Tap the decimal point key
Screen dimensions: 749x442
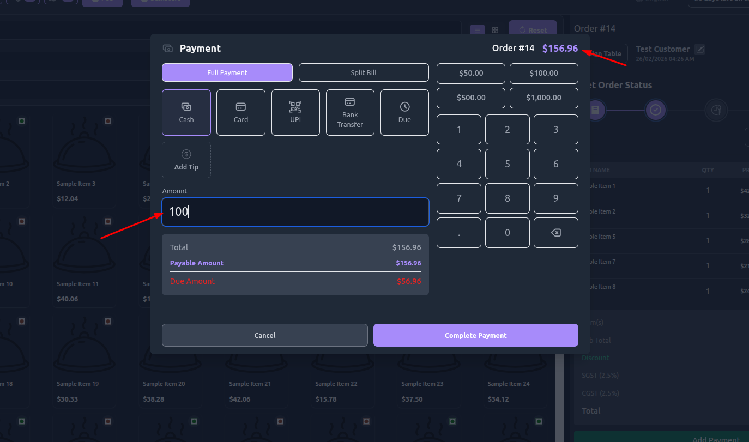[x=459, y=233]
